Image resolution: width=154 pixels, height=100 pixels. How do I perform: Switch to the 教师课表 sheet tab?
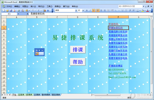46,95
